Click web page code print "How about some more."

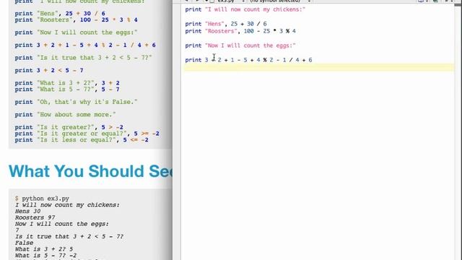pyautogui.click(x=65, y=115)
